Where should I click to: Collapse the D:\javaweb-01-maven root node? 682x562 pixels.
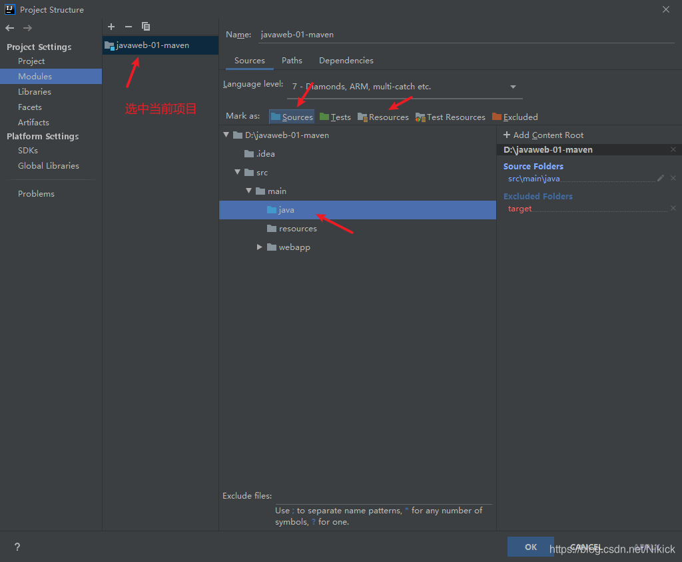(226, 135)
